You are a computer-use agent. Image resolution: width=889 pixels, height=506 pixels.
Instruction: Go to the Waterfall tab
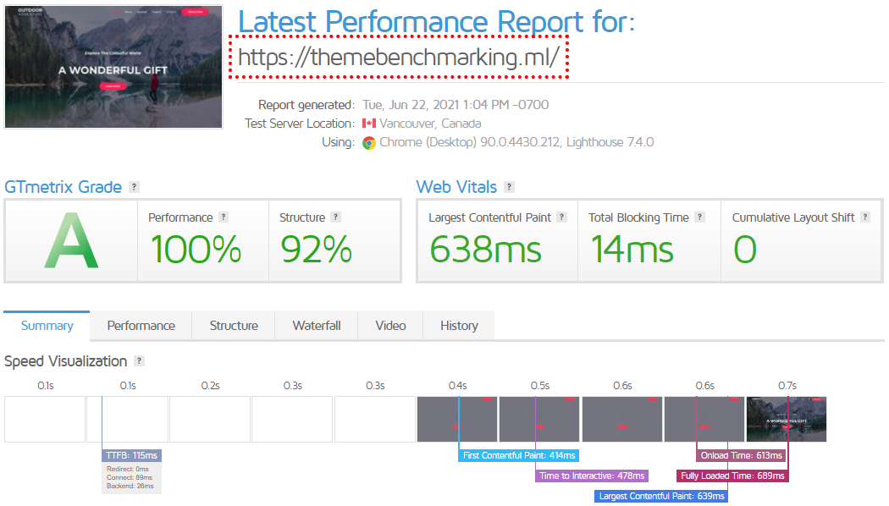pyautogui.click(x=317, y=326)
